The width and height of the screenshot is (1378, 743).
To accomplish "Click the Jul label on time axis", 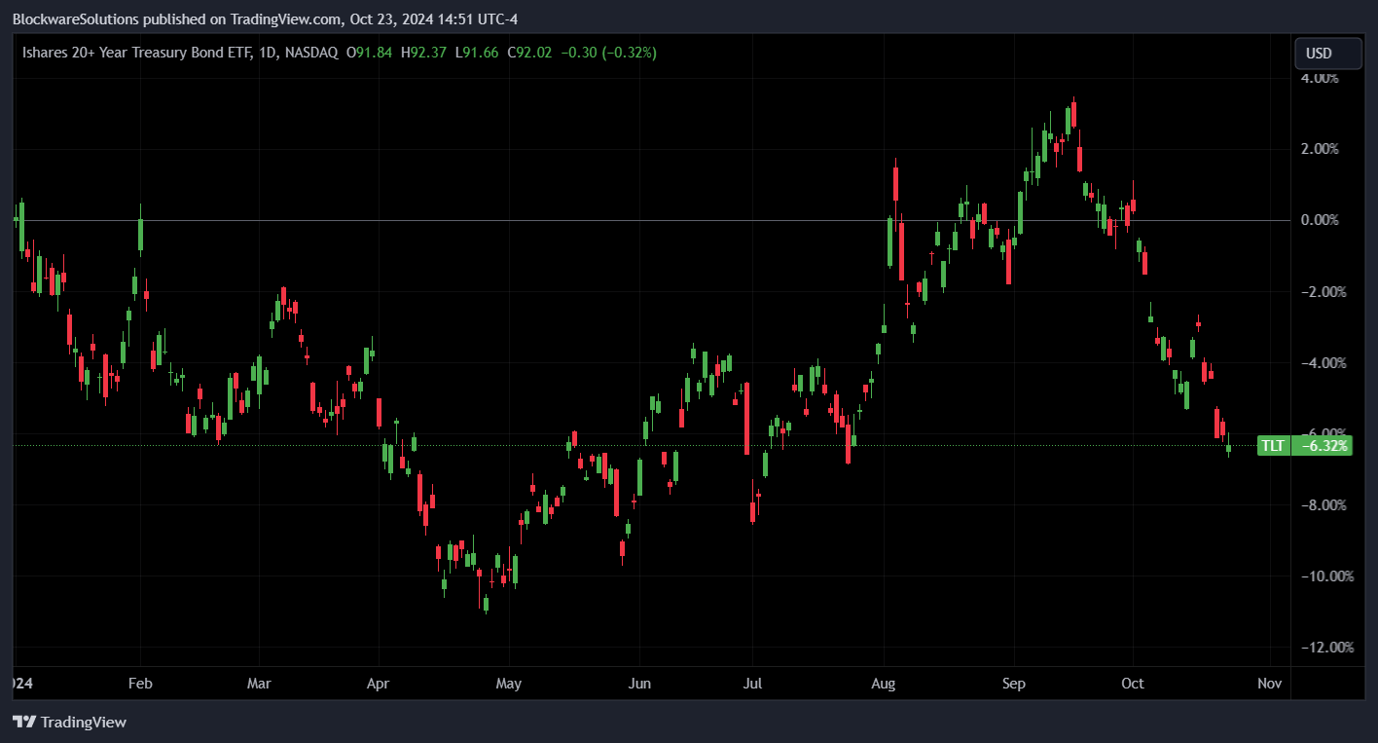I will point(752,684).
